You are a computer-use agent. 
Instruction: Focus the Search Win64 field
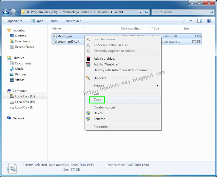(x=183, y=12)
